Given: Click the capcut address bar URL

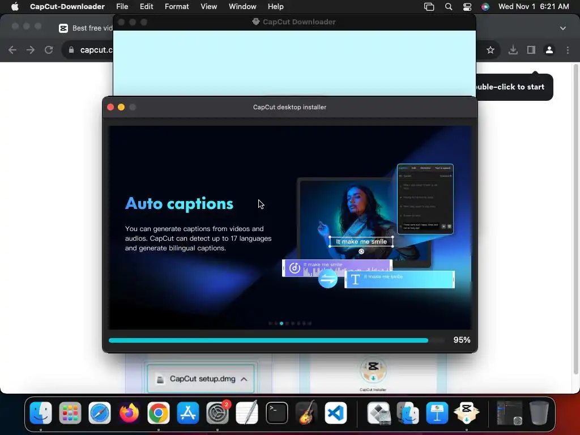Looking at the screenshot, I should (x=96, y=50).
